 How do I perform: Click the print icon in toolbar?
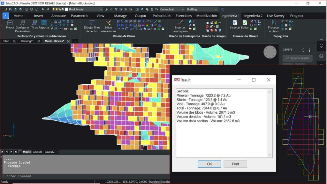pos(27,9)
